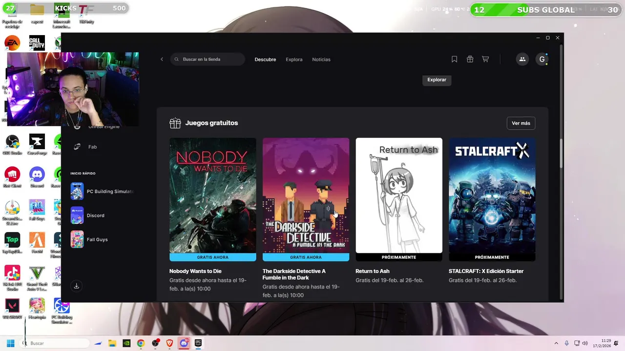
Task: Open the volume control in system tray
Action: (x=585, y=344)
